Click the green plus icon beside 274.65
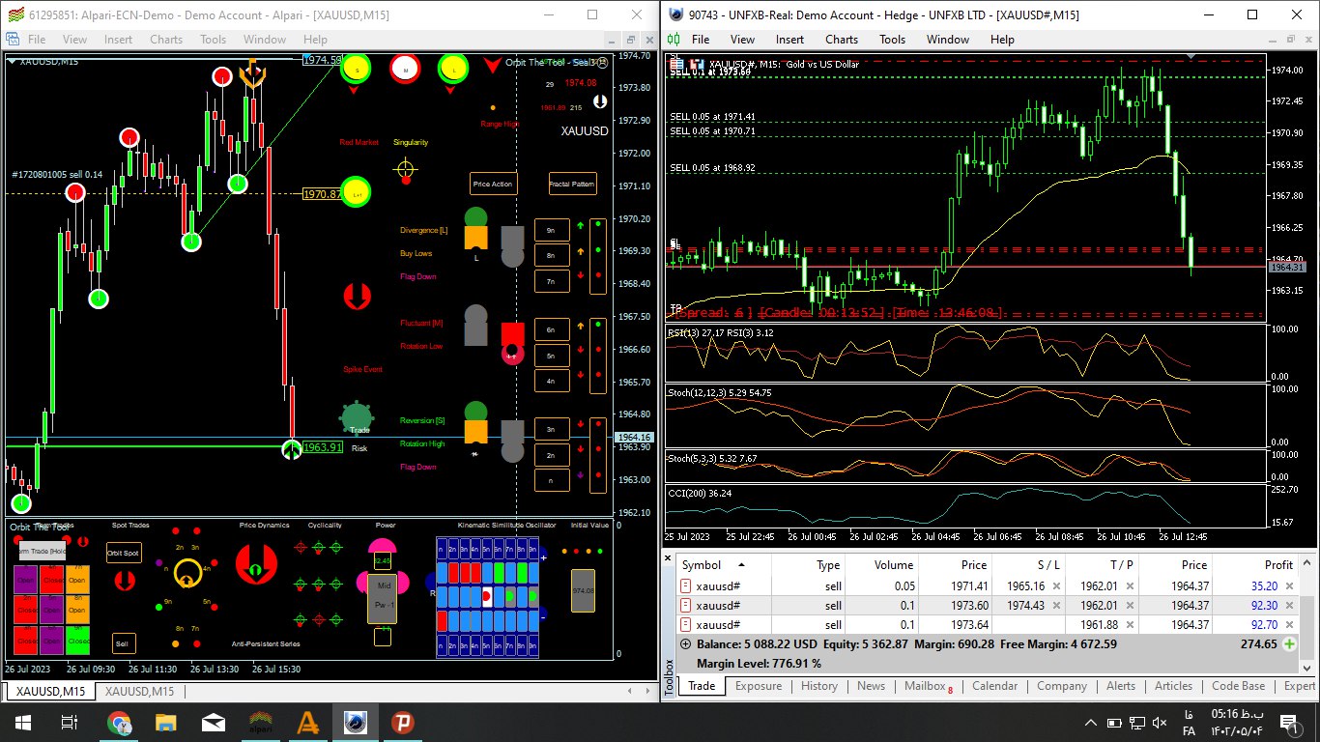The height and width of the screenshot is (742, 1320). (1289, 643)
